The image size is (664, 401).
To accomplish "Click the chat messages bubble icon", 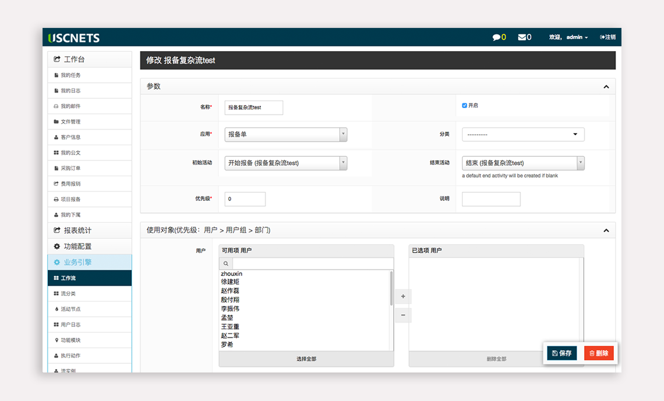I will 496,37.
